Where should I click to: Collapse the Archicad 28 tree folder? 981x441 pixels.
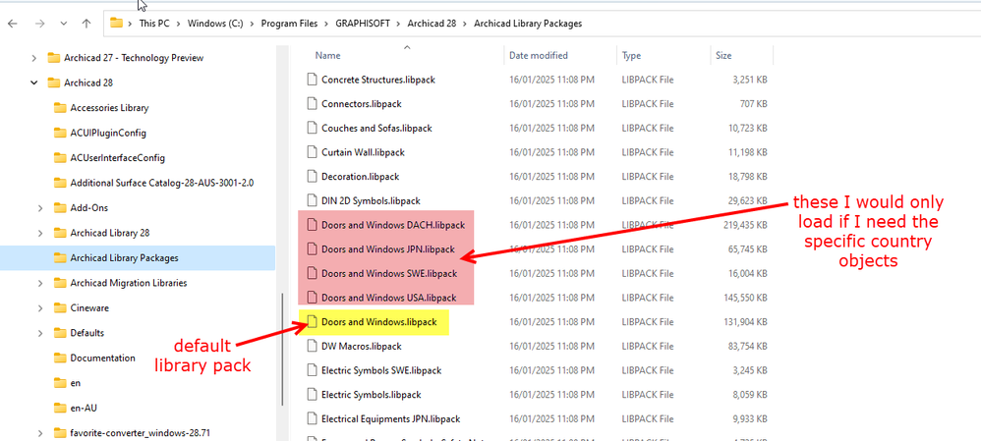tap(34, 83)
